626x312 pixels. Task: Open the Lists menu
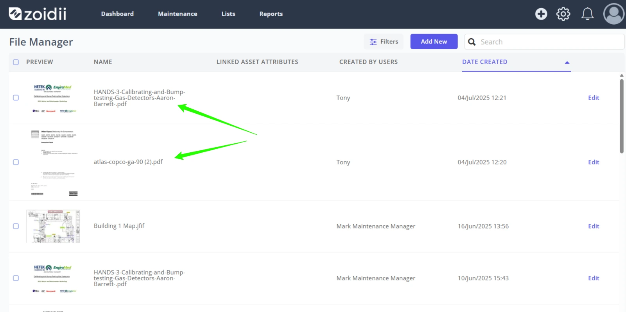click(228, 14)
